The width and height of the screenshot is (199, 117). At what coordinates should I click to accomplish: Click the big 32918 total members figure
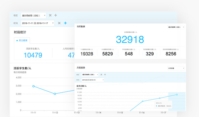130,40
